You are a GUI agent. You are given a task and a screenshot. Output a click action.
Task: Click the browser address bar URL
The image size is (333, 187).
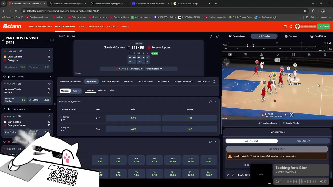63,11
